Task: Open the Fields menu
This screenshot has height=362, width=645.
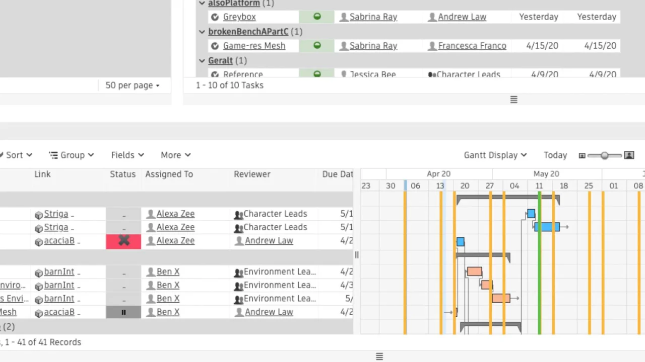Action: [x=127, y=155]
